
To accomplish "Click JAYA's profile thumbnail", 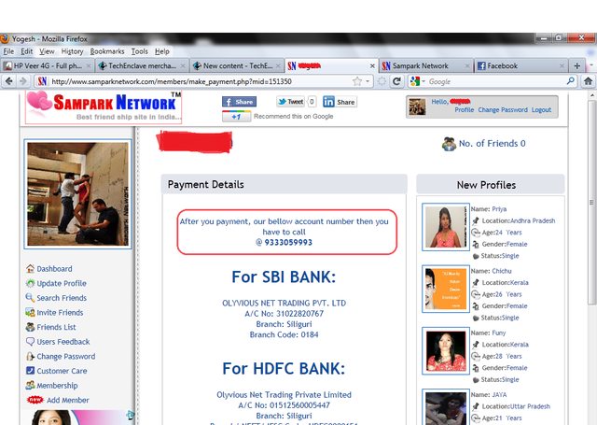I will [x=446, y=407].
